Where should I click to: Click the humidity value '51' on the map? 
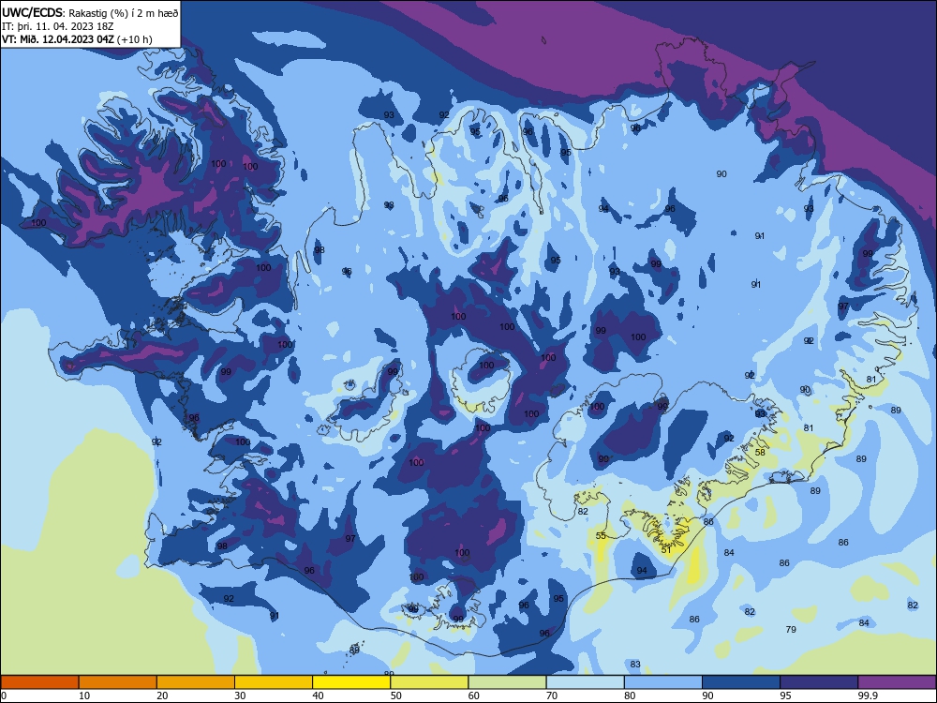click(x=666, y=549)
